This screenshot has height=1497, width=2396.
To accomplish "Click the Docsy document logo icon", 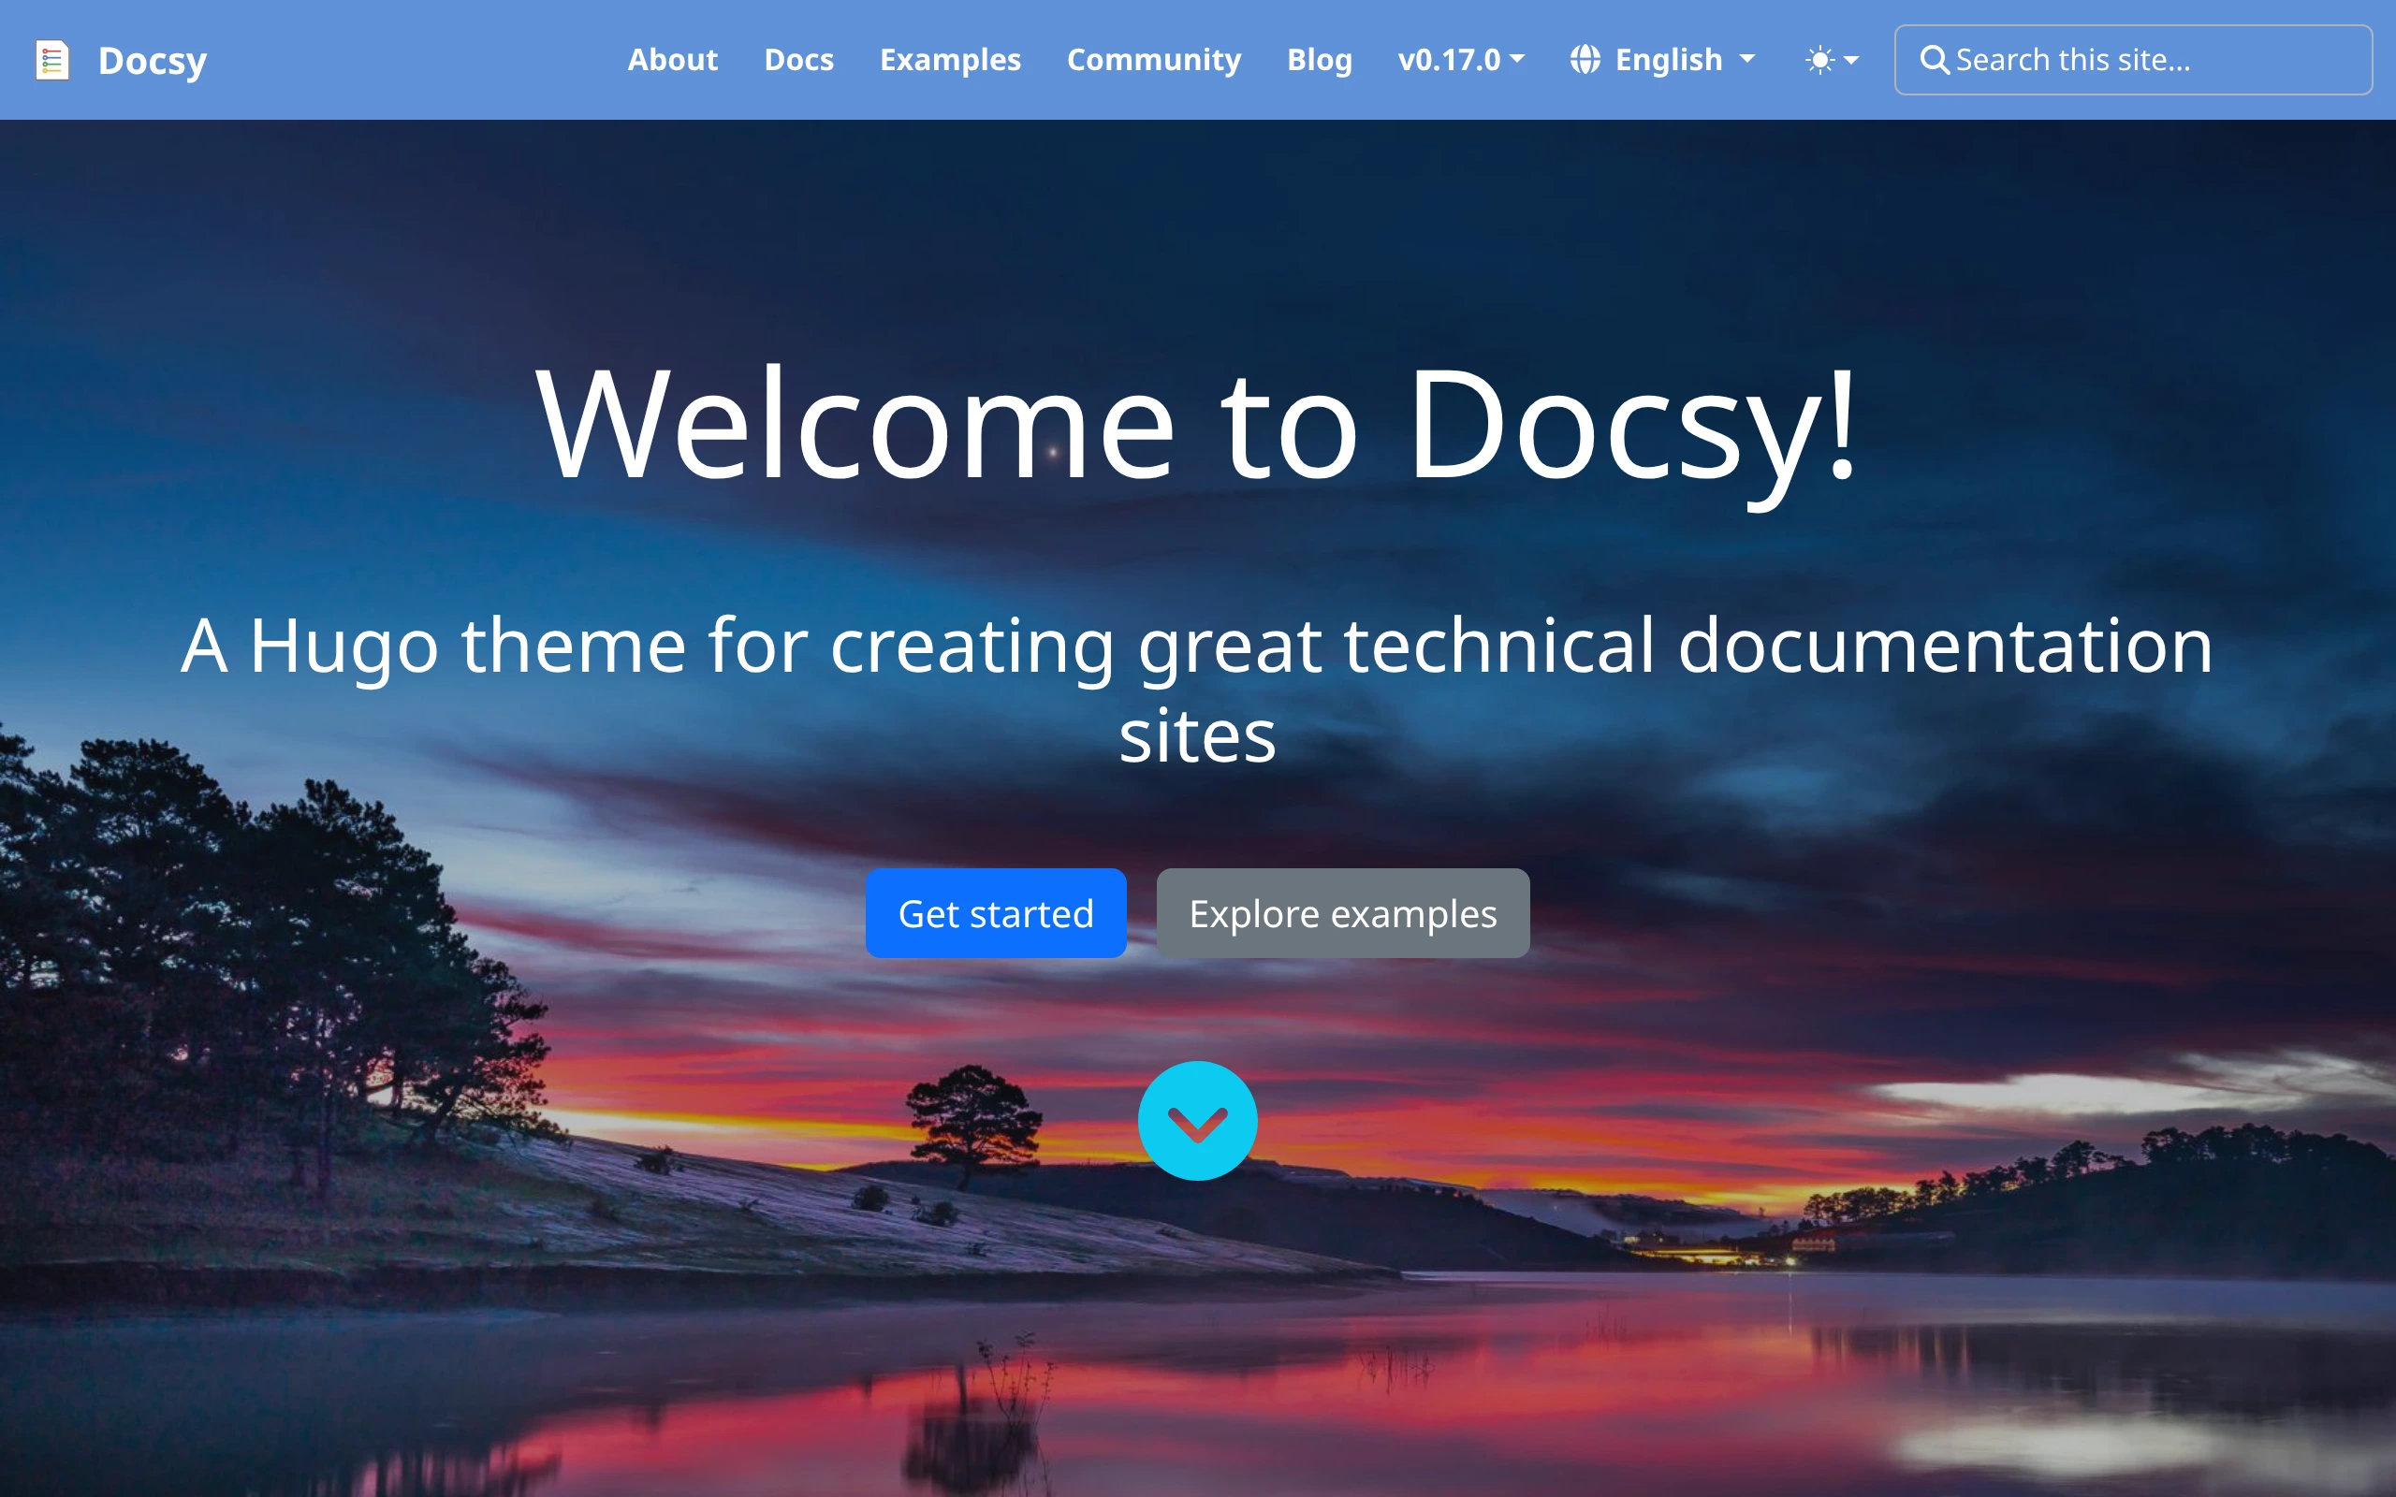I will (52, 59).
